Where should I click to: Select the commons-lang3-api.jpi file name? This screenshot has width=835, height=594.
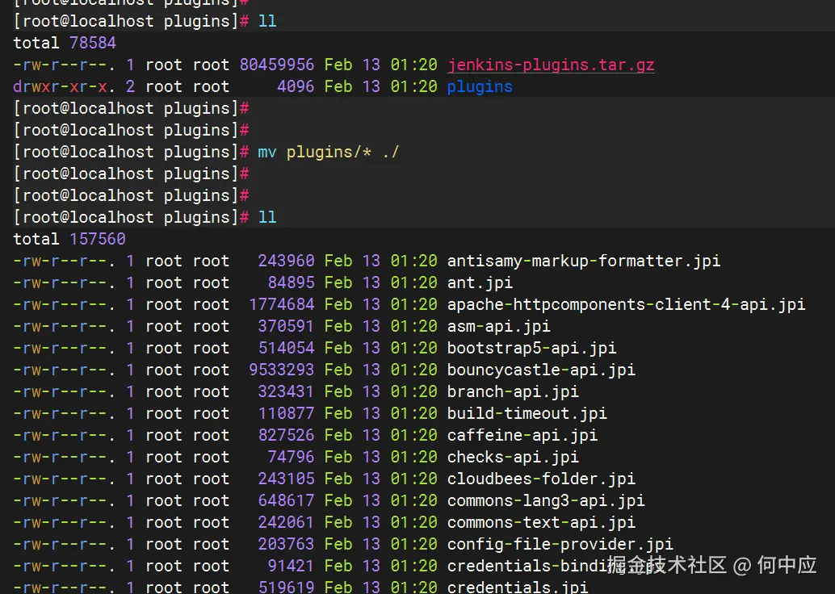click(546, 501)
